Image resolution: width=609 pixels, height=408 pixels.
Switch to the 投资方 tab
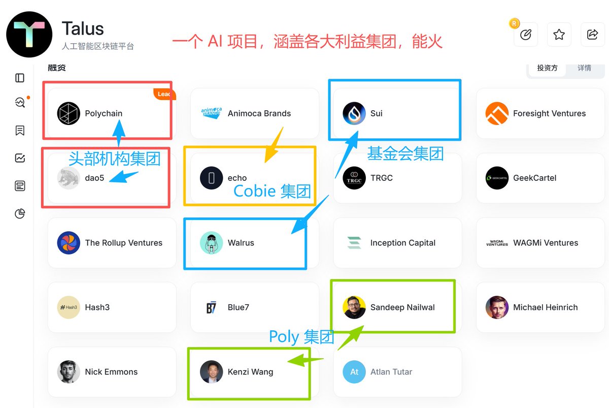[x=547, y=68]
